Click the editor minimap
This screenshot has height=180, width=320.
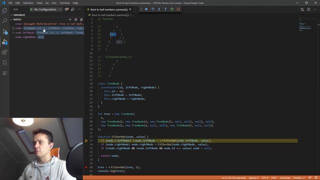pos(308,24)
